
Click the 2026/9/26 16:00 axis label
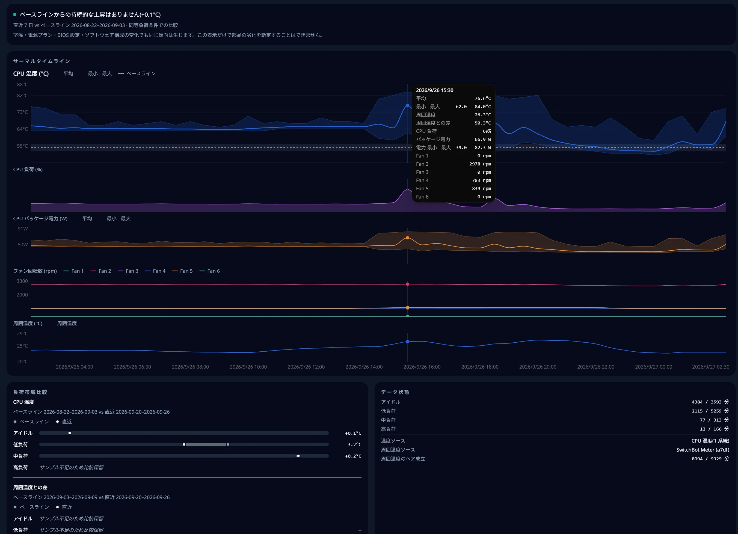pyautogui.click(x=422, y=367)
